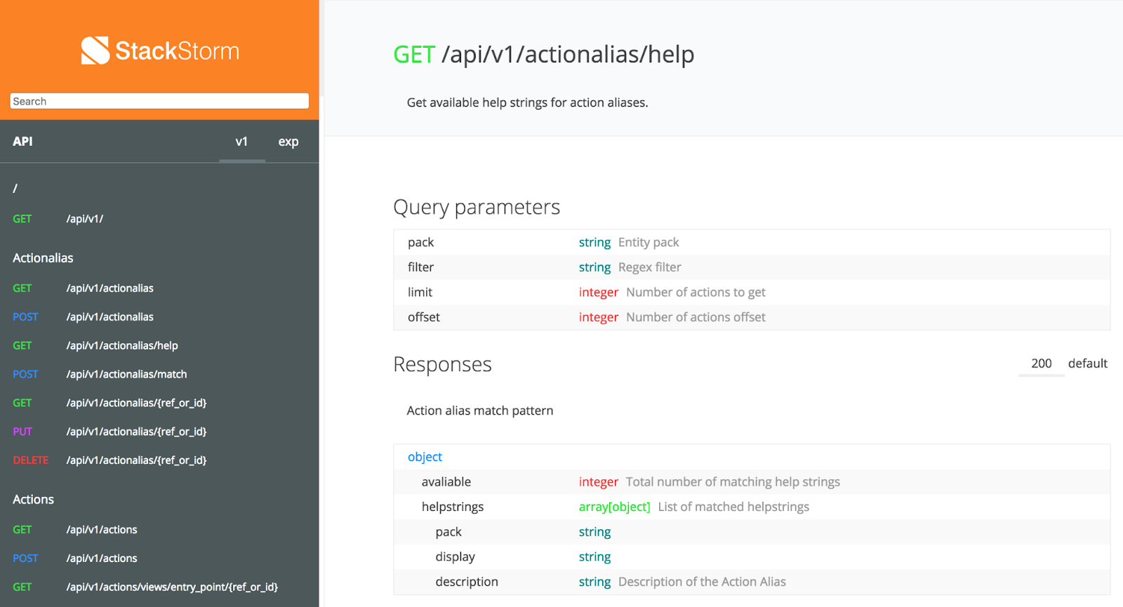Open DELETE /api/v1/actionalias/{ref_or_id} endpoint
Viewport: 1123px width, 607px height.
(136, 461)
